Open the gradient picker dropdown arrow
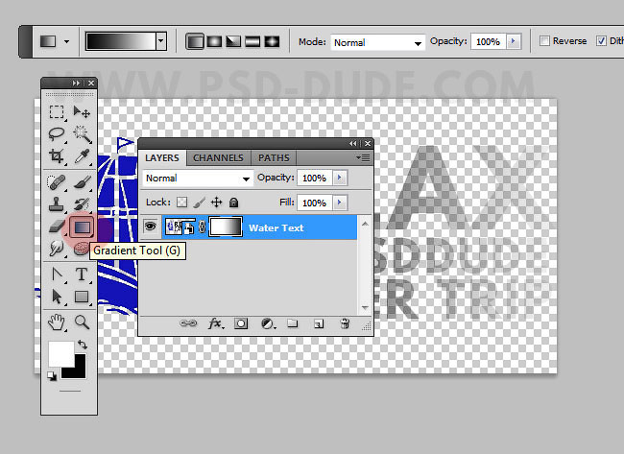 (160, 42)
